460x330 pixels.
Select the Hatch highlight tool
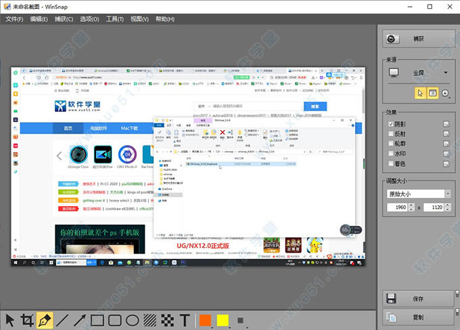[150, 321]
